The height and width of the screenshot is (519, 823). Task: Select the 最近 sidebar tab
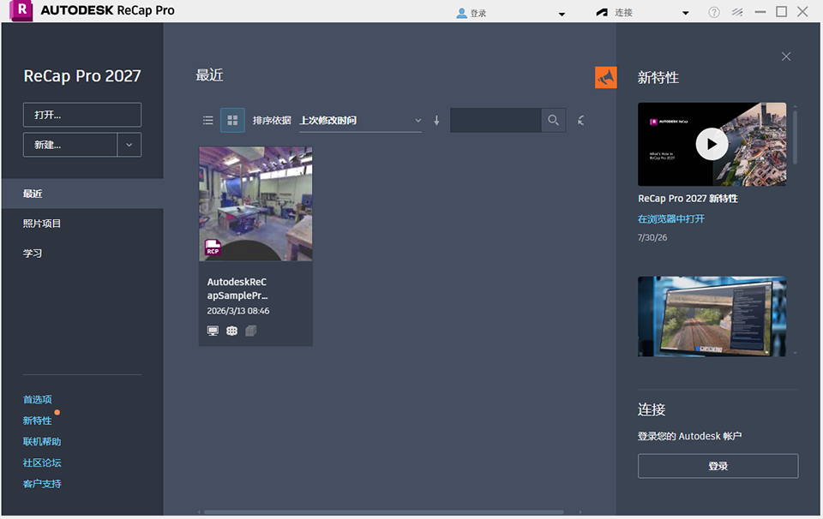click(82, 194)
